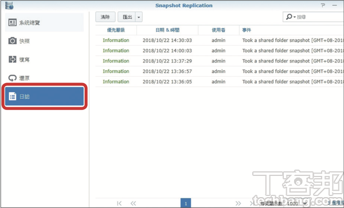This screenshot has height=208, width=344.
Task: Click Information in the 13:36:57 row
Action: (116, 71)
